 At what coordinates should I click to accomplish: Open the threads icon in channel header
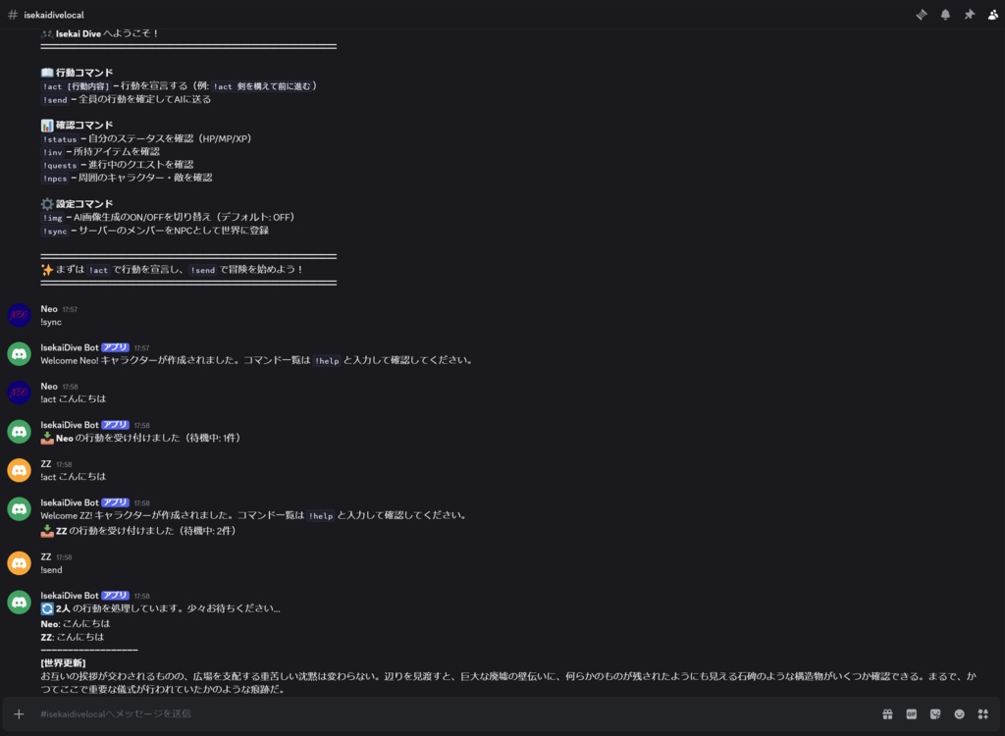(x=921, y=14)
